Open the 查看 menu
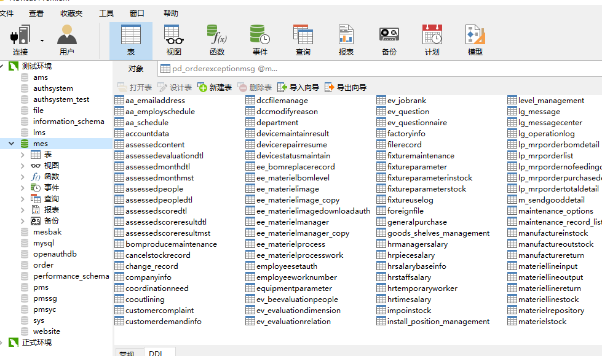This screenshot has width=602, height=356. [x=36, y=14]
